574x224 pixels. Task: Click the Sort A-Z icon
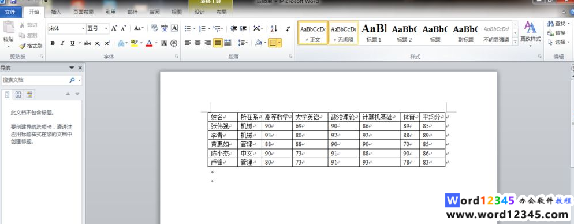tap(274, 28)
